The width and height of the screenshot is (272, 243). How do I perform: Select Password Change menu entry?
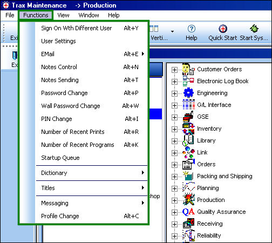point(92,93)
